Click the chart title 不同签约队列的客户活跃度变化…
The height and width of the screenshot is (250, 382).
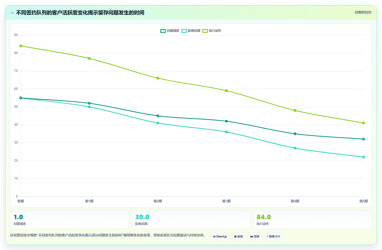pyautogui.click(x=80, y=13)
